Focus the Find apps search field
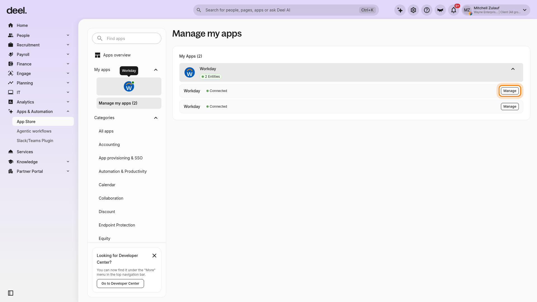The height and width of the screenshot is (302, 537). point(127,38)
